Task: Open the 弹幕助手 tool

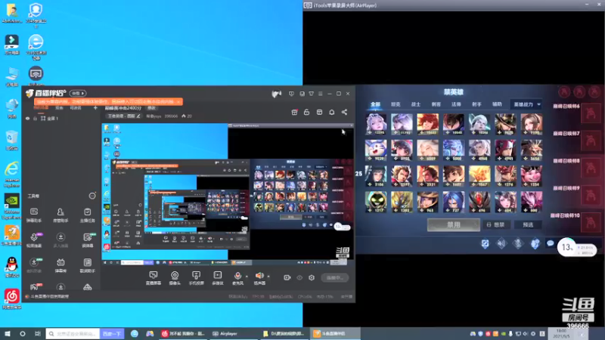Action: [34, 215]
